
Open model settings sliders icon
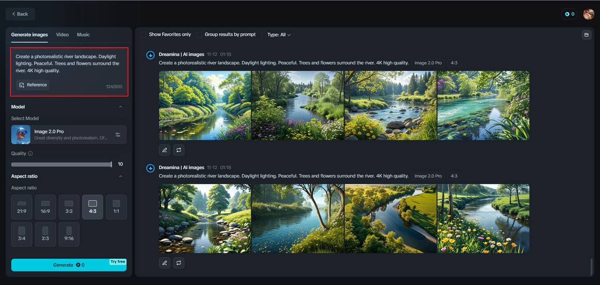118,135
